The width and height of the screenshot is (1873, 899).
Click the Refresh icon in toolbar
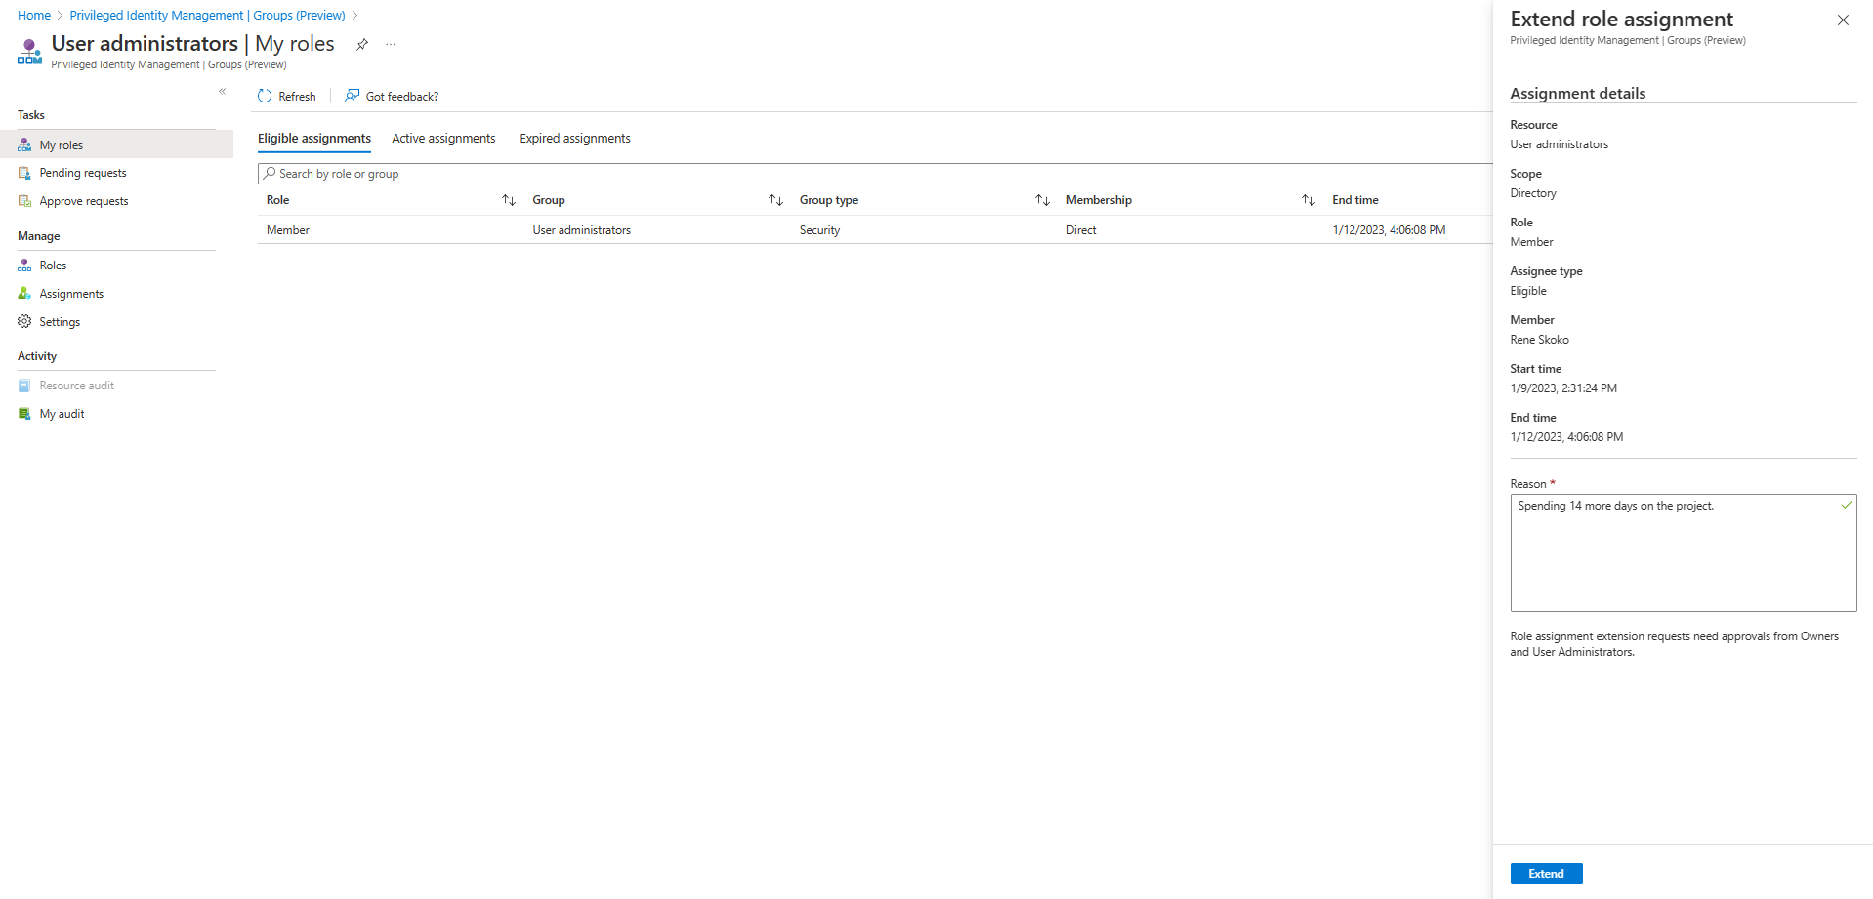tap(265, 96)
